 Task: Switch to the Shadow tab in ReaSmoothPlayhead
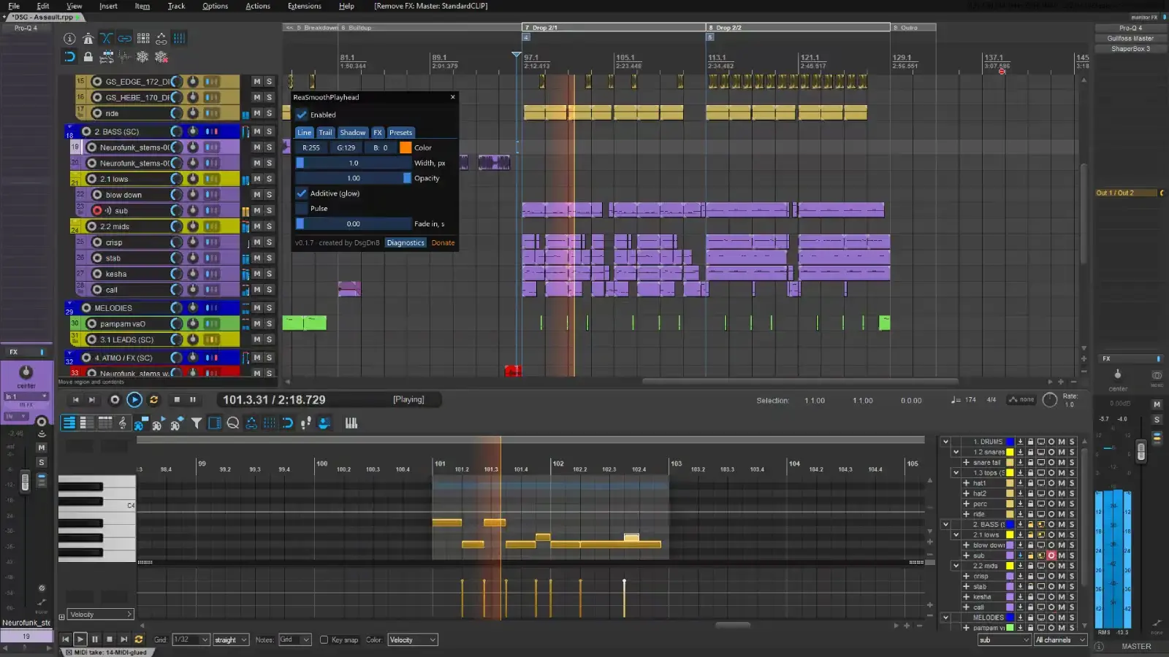pos(352,133)
